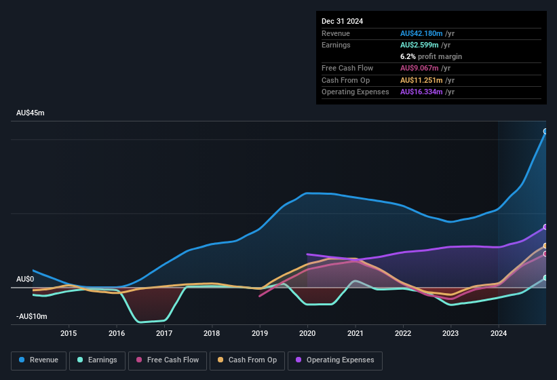
Task: Click the AU$9.067m free cash flow value
Action: tap(419, 68)
